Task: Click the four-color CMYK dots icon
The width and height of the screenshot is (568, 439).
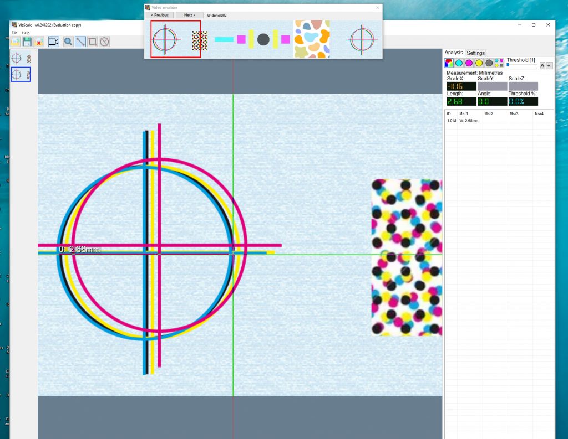Action: (x=499, y=63)
